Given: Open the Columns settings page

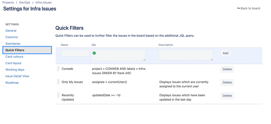Looking at the screenshot, I should [x=12, y=37].
